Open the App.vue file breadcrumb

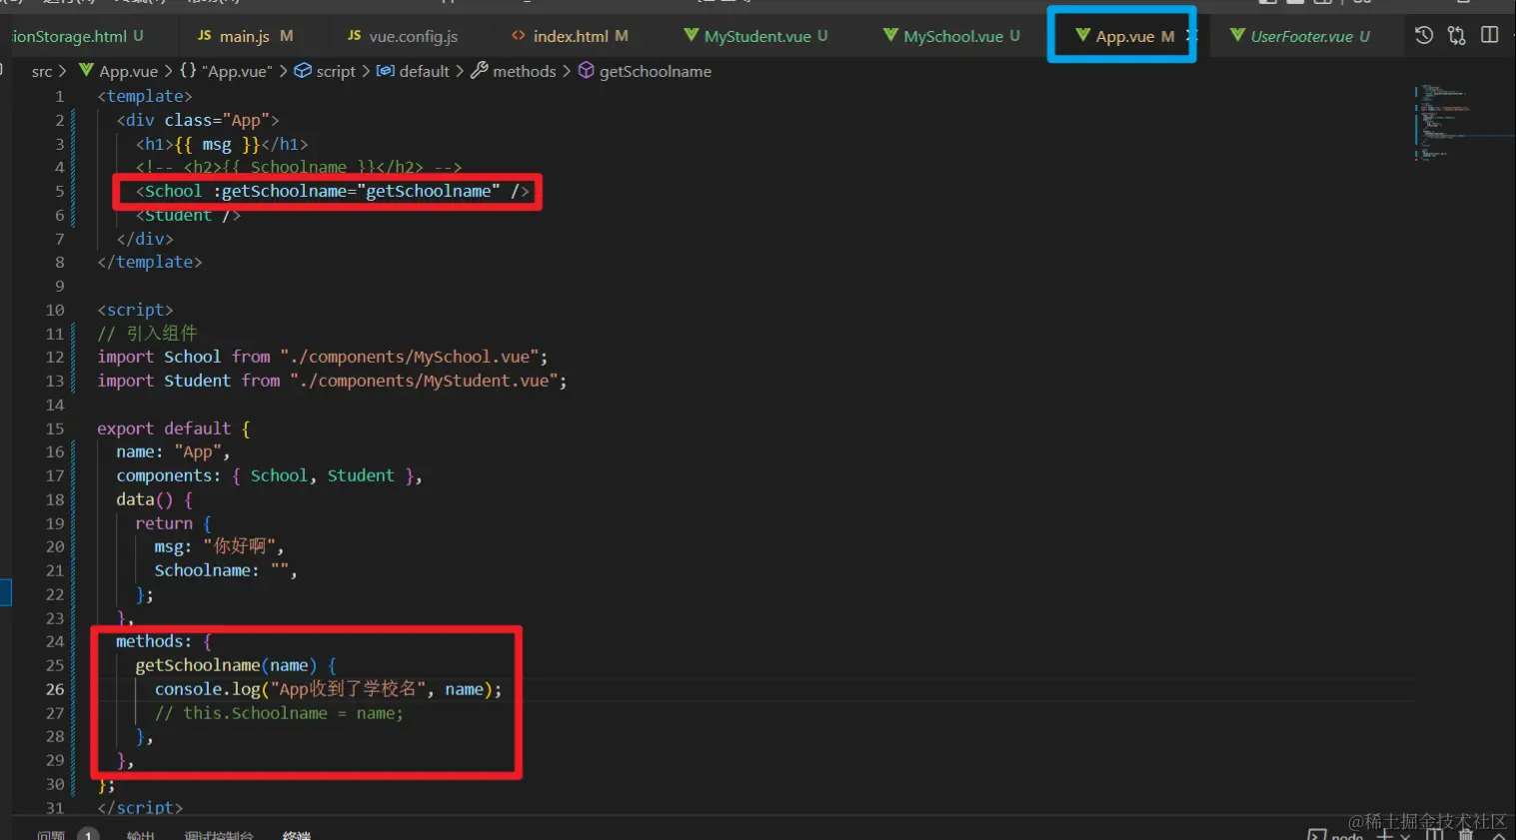tap(119, 71)
